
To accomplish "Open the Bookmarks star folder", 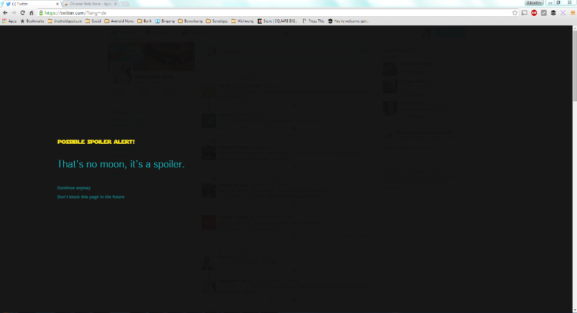I will tap(32, 21).
